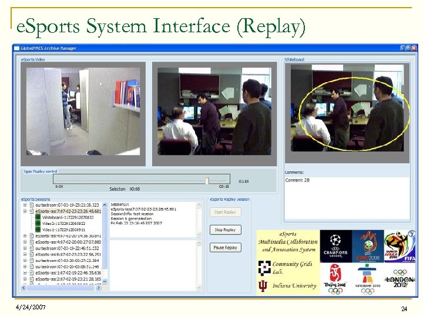Select session eSports-test6 07-02-23-23:22:56.291
This screenshot has height=317, width=423.
coord(68,254)
